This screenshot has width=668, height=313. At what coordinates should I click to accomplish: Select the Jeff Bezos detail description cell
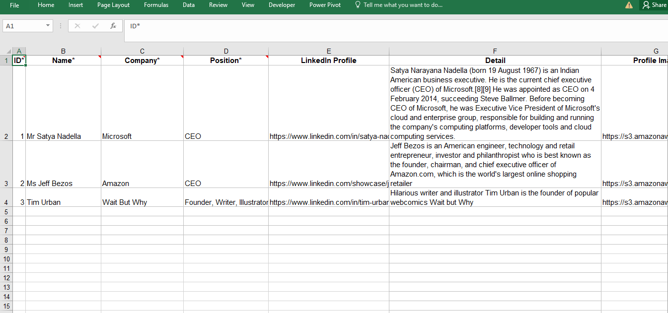click(495, 164)
